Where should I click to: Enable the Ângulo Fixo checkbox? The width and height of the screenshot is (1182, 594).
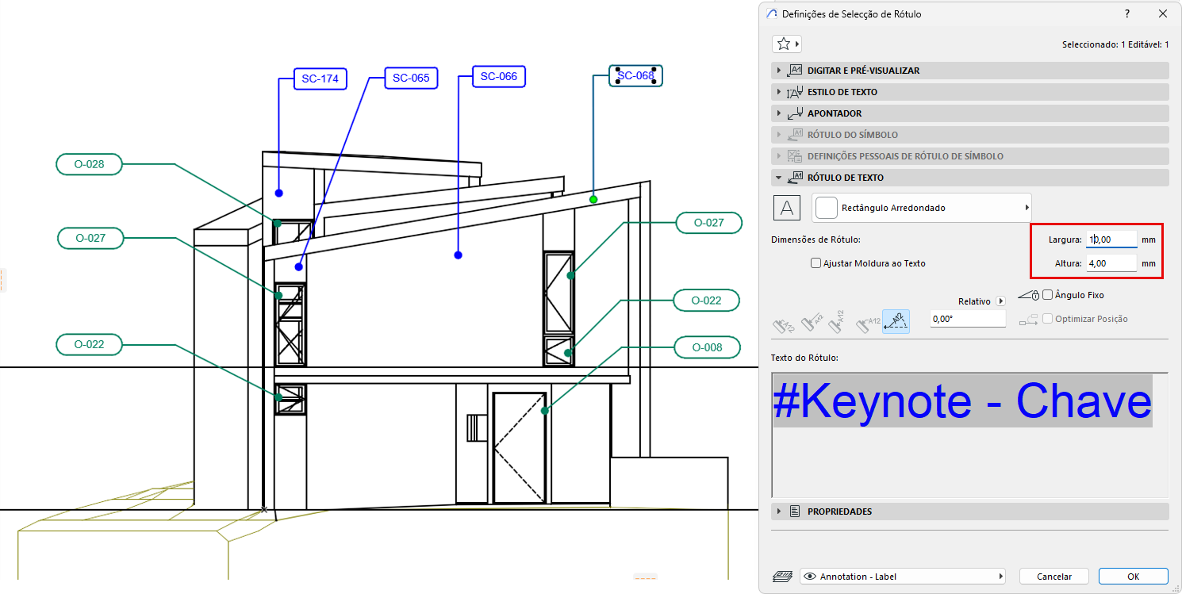tap(1048, 295)
